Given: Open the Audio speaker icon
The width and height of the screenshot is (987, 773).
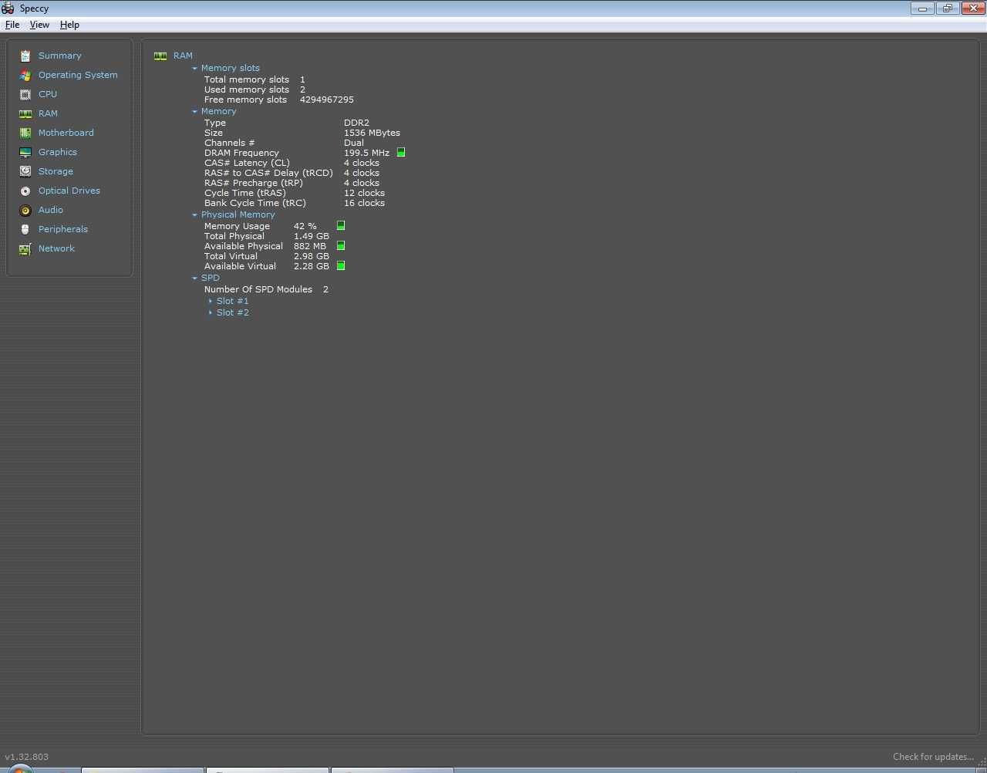Looking at the screenshot, I should click(x=25, y=210).
